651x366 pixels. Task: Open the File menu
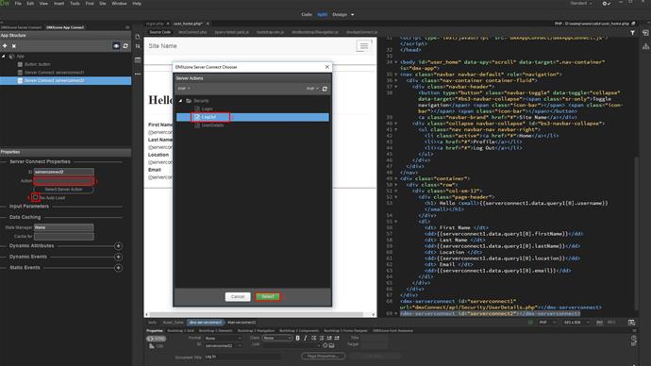click(18, 4)
